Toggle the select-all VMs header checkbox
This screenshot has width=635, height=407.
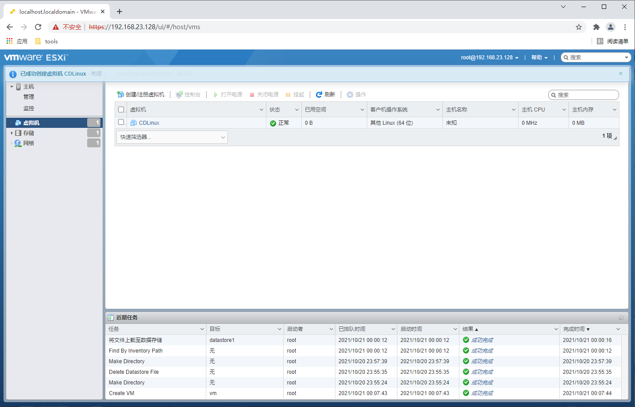tap(121, 110)
